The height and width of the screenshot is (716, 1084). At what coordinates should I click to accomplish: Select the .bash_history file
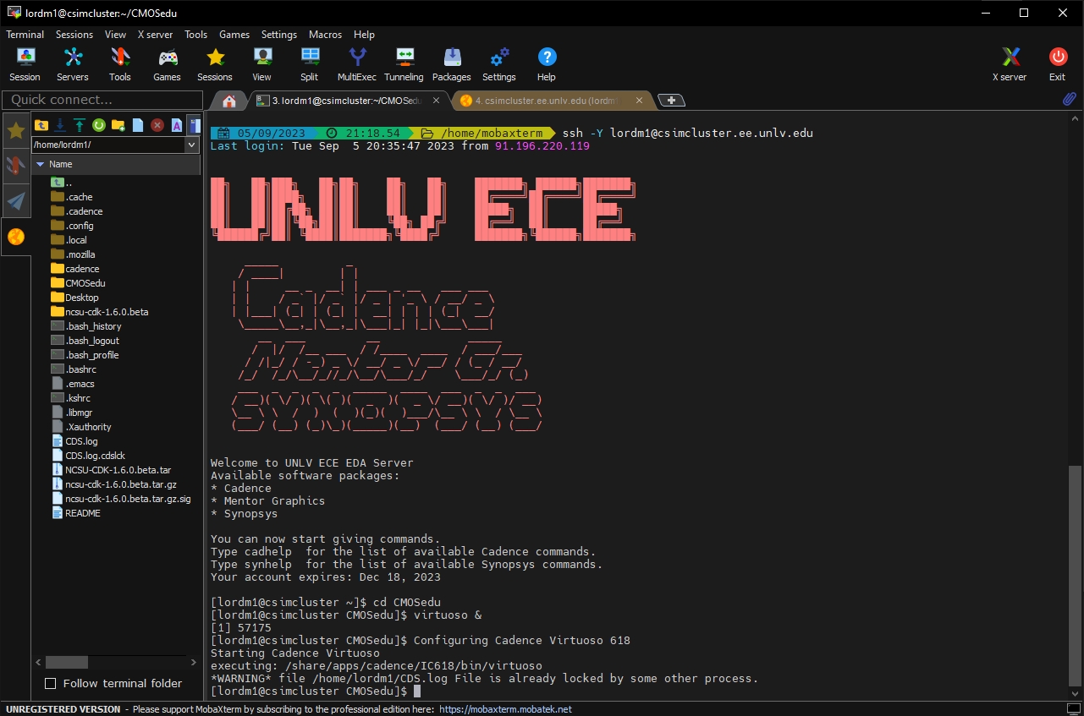(x=93, y=326)
